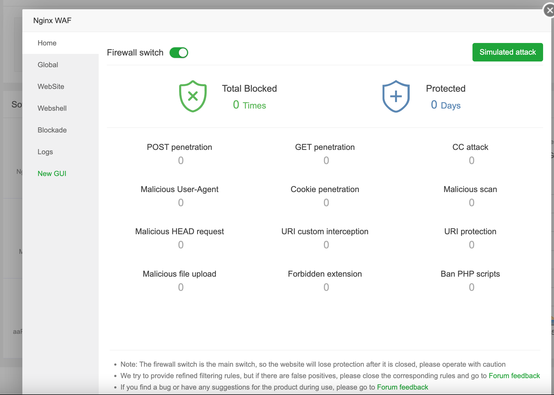
Task: Open the Home tab in sidebar
Action: pyautogui.click(x=47, y=43)
